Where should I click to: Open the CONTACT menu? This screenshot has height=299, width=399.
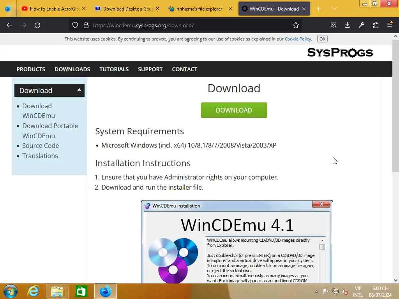tap(184, 69)
